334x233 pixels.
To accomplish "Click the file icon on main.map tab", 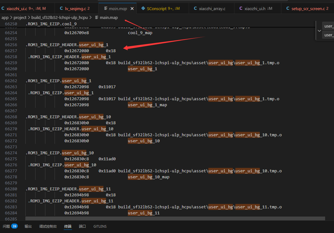I will coord(106,9).
